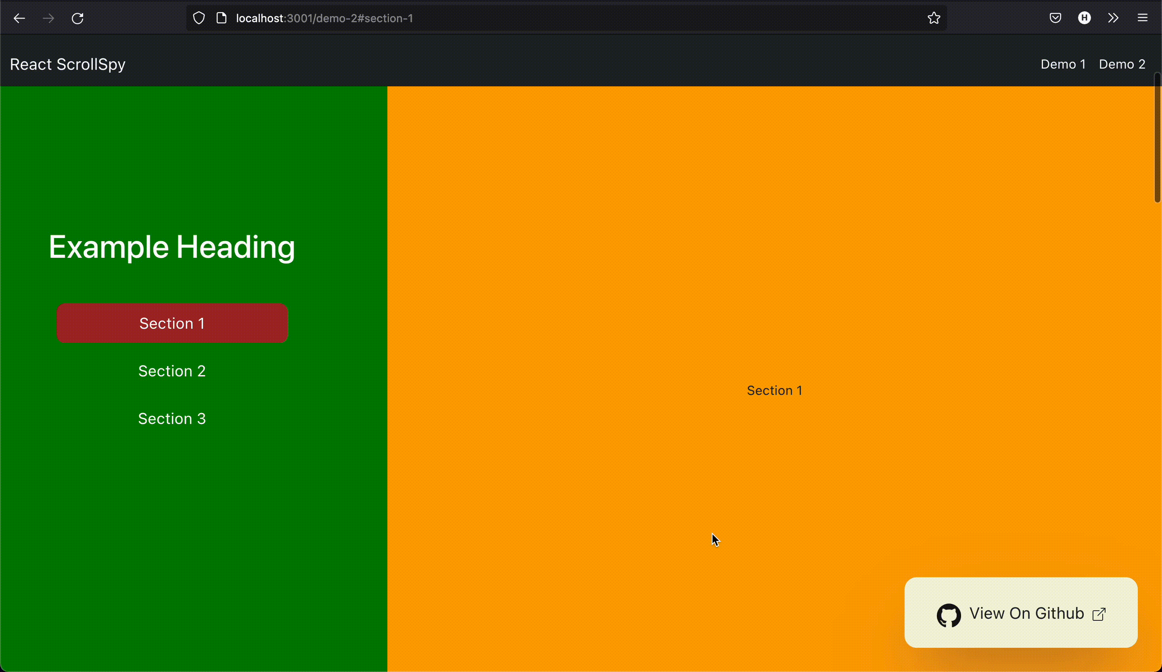Bookmark page with the star icon
The height and width of the screenshot is (672, 1162).
click(x=934, y=19)
